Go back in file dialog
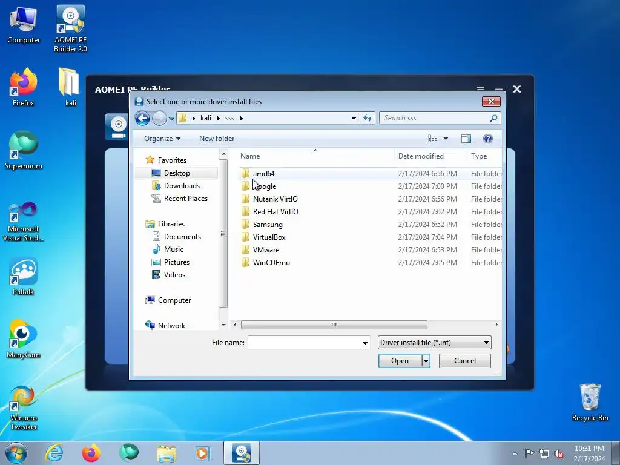Image resolution: width=620 pixels, height=465 pixels. pyautogui.click(x=142, y=118)
